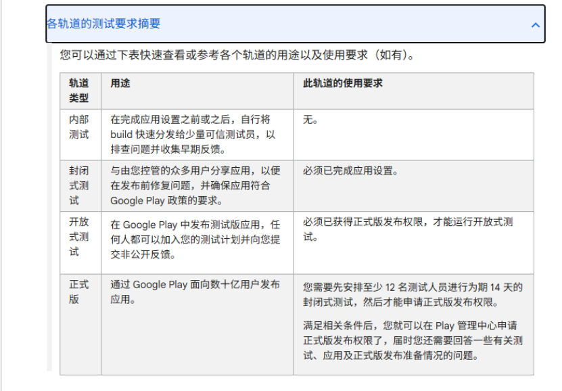Click the paragraph about applying in Play 管理中心
This screenshot has height=391, width=562.
coord(413,340)
